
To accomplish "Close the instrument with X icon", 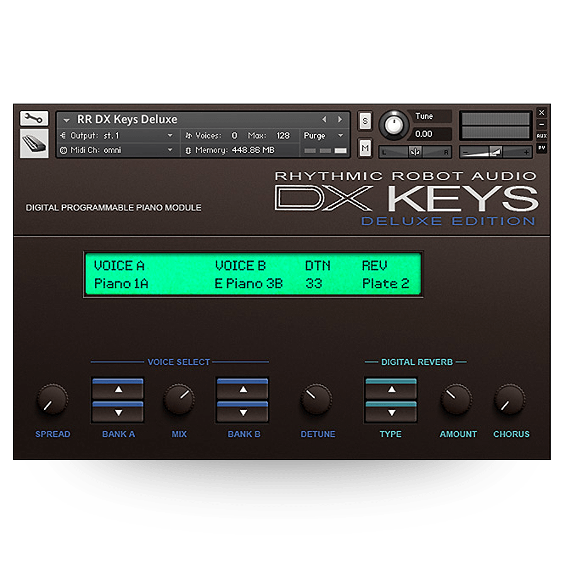I will tap(542, 112).
